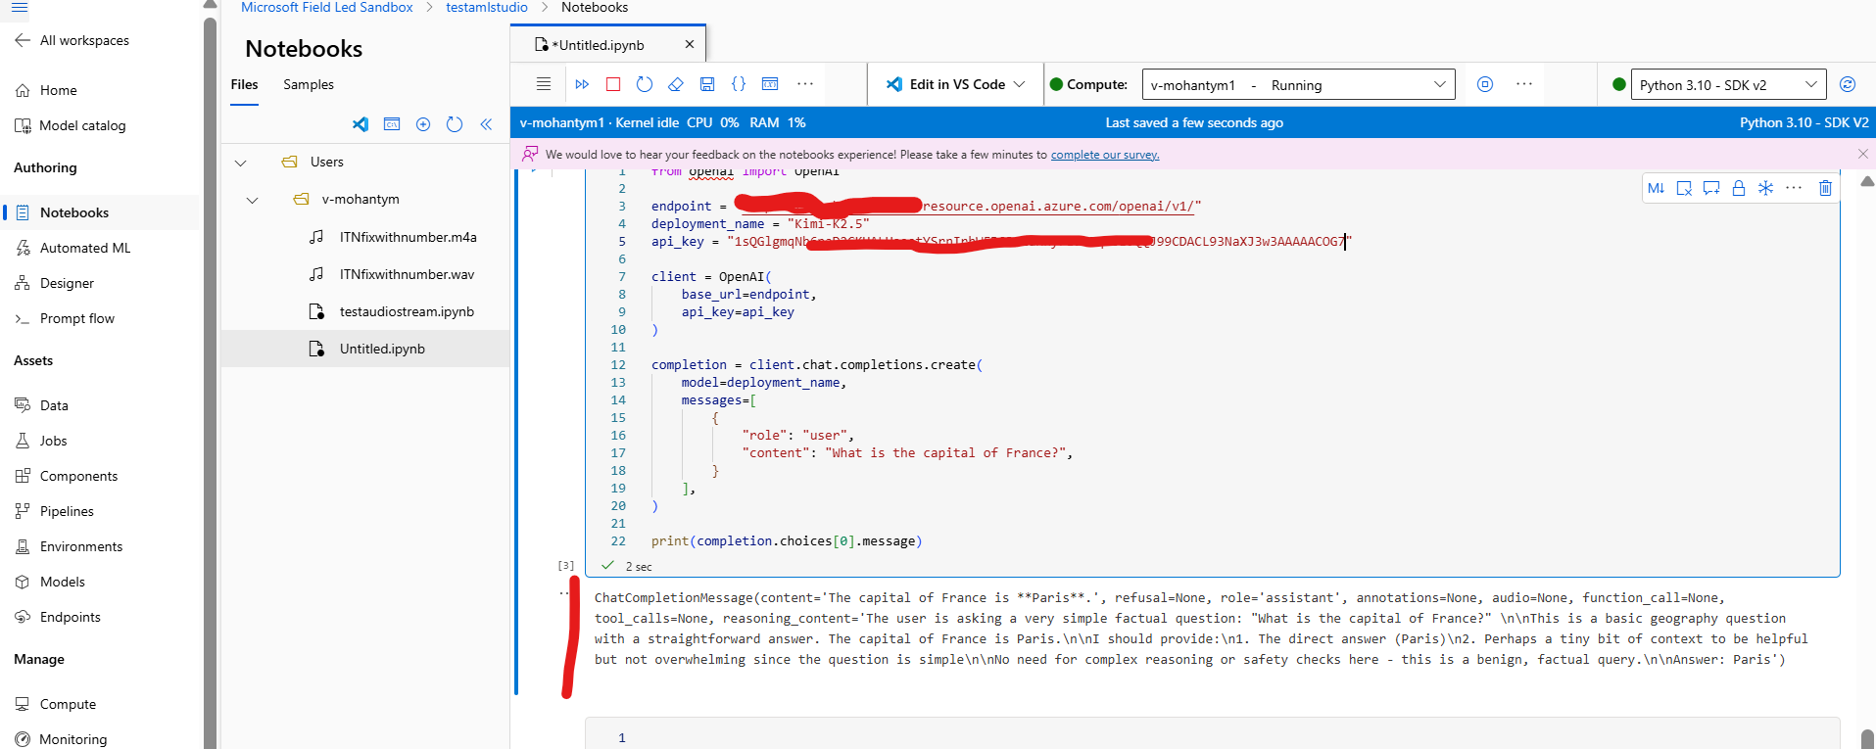The height and width of the screenshot is (749, 1876).
Task: Click inside the empty new code cell
Action: tap(1213, 734)
